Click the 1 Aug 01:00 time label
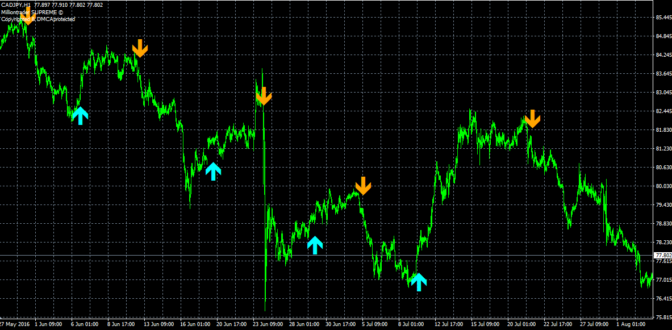 pyautogui.click(x=631, y=324)
